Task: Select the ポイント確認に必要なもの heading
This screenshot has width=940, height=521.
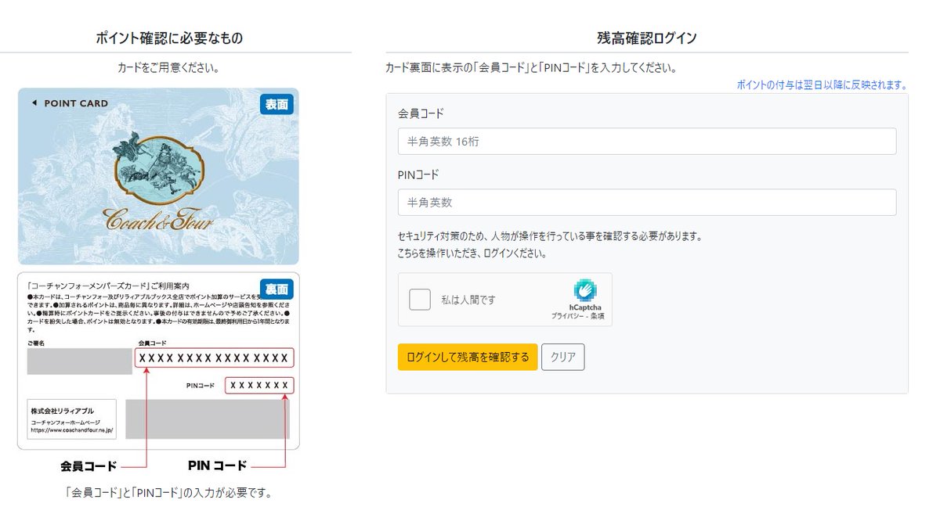Action: click(167, 37)
